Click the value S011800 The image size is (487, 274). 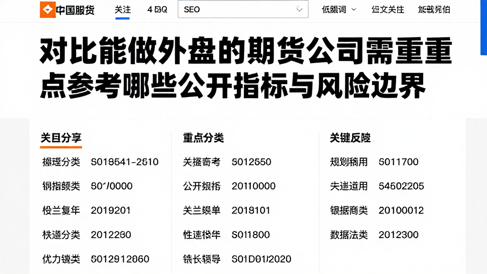pyautogui.click(x=251, y=235)
